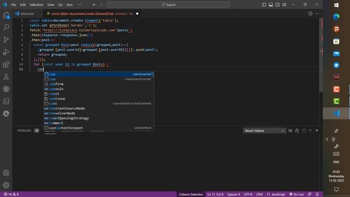Open the Edge tools icon in activity bar
The height and width of the screenshot is (197, 350).
pyautogui.click(x=6, y=114)
